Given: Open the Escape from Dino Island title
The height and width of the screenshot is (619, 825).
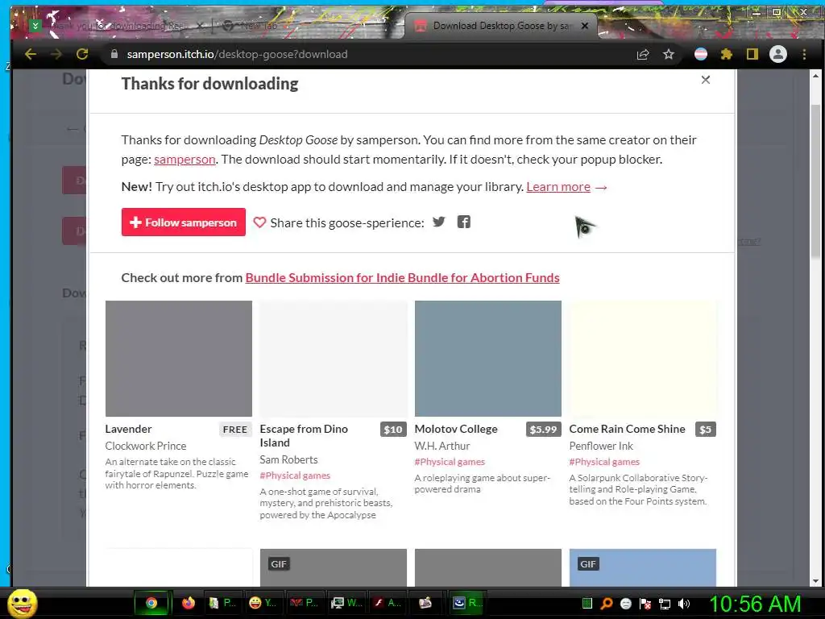Looking at the screenshot, I should click(x=304, y=436).
